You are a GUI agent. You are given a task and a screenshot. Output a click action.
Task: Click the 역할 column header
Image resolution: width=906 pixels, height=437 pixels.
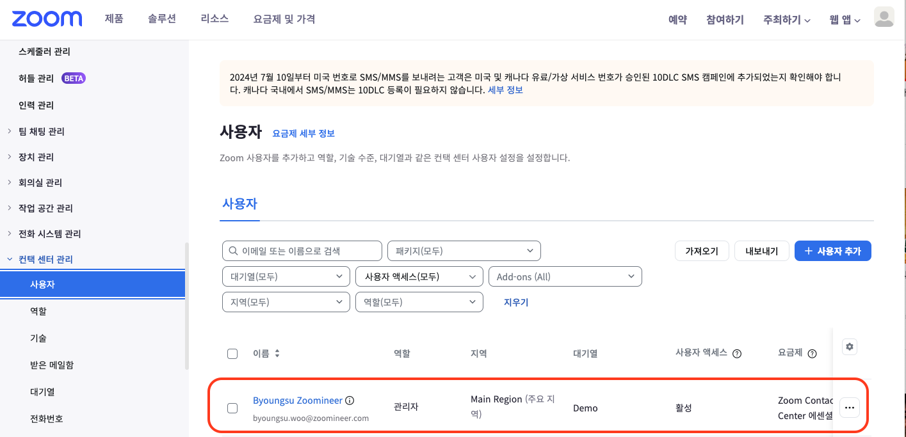coord(402,353)
